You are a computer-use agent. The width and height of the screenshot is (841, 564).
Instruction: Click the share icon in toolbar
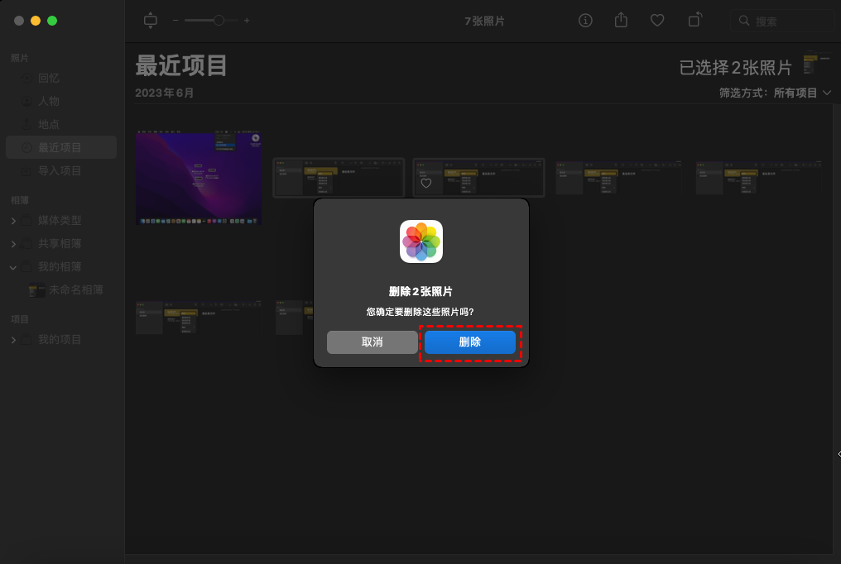click(621, 21)
